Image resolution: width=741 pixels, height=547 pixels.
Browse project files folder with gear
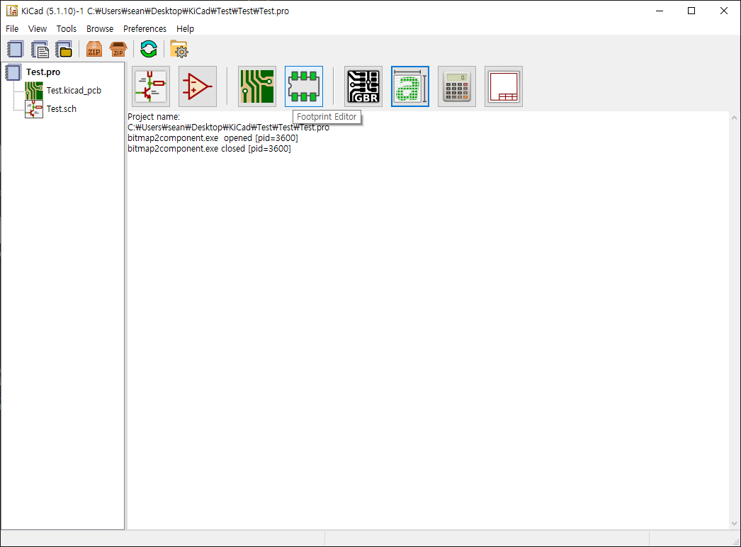[179, 49]
